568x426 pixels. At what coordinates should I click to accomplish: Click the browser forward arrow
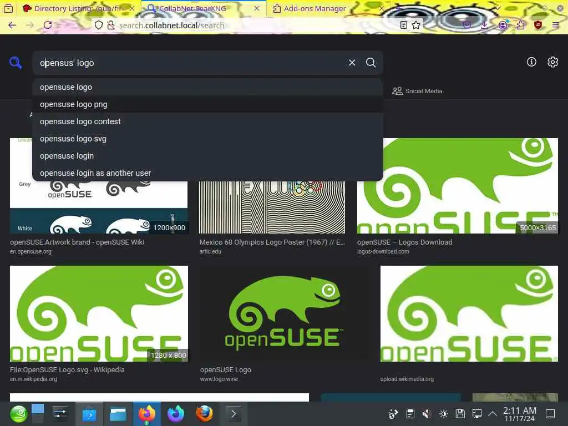click(x=30, y=25)
